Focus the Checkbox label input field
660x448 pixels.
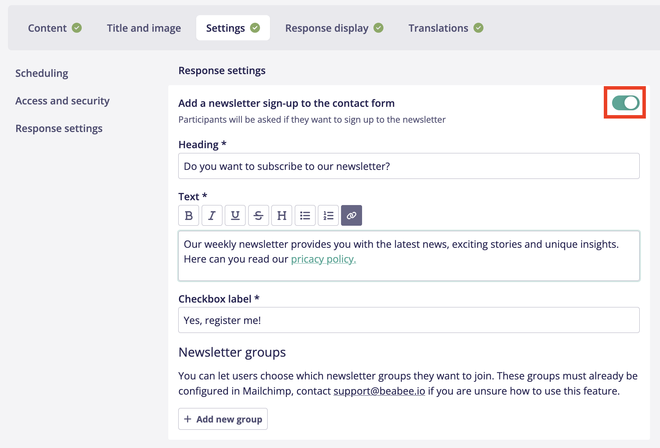(x=409, y=320)
